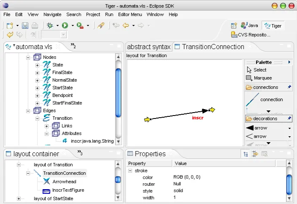The width and height of the screenshot is (297, 204).
Task: Select the Arrowhead layout item
Action: [x=64, y=182]
